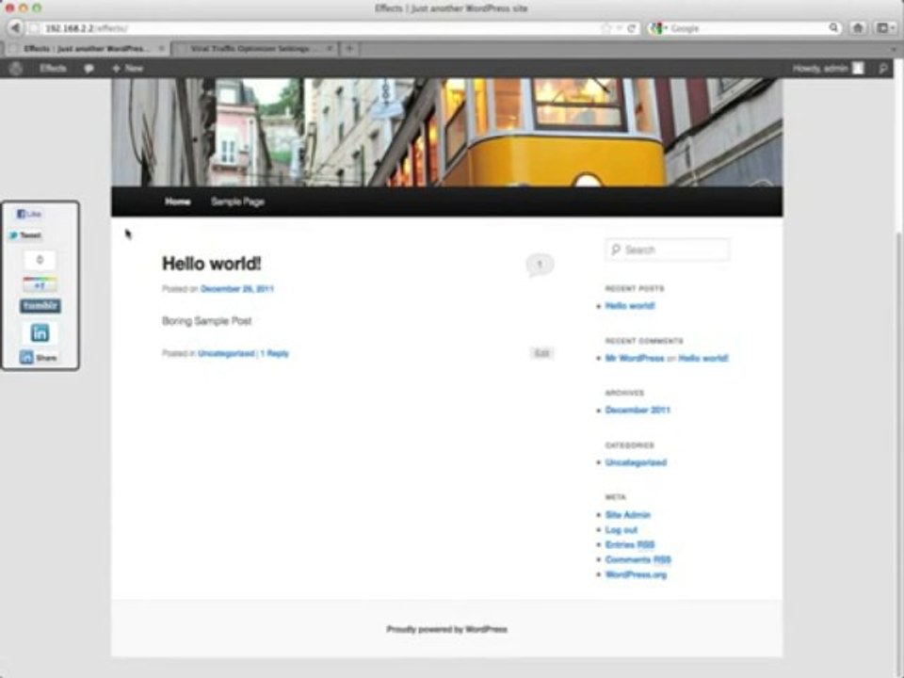Focus the sidebar Search field
Screen dimensions: 904x678
pos(668,250)
